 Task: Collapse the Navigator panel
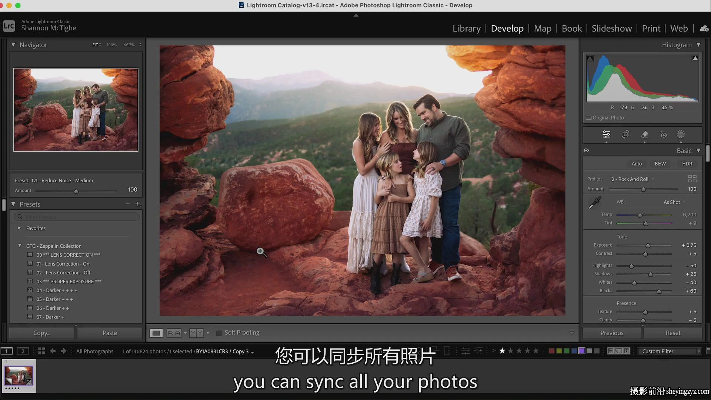[13, 45]
